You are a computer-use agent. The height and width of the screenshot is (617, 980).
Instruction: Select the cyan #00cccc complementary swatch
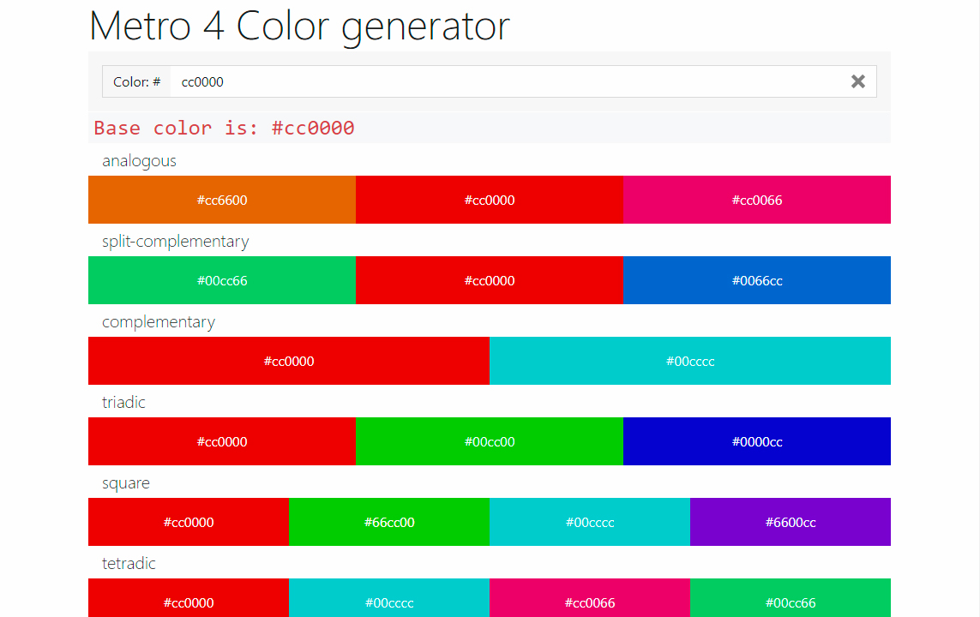(x=689, y=361)
